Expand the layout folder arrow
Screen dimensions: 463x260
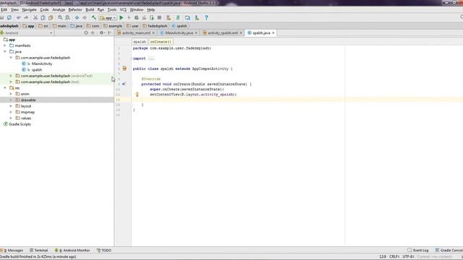point(11,106)
